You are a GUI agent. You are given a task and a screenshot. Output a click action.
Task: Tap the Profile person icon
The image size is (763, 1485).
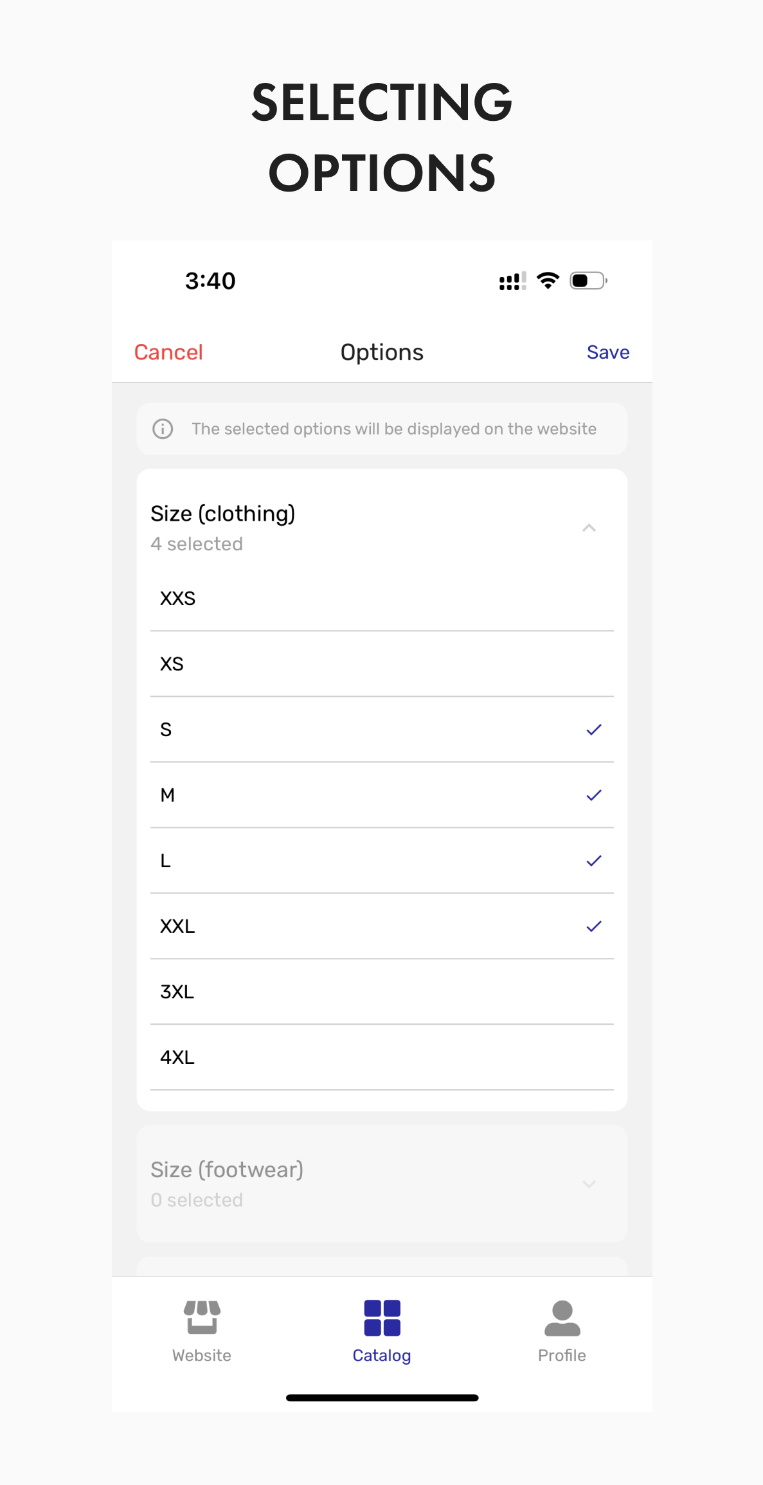click(x=562, y=1317)
